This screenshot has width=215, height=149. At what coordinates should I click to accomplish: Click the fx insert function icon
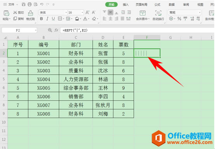(56, 30)
